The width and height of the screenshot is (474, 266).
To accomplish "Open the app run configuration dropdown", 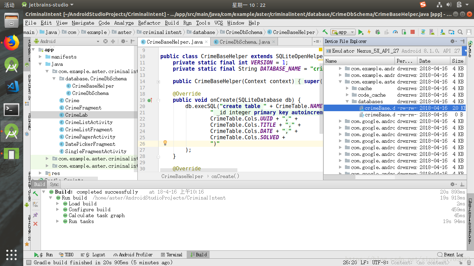I will pos(343,32).
